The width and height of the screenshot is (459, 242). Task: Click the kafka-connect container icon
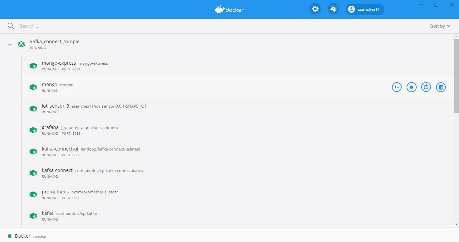33,173
